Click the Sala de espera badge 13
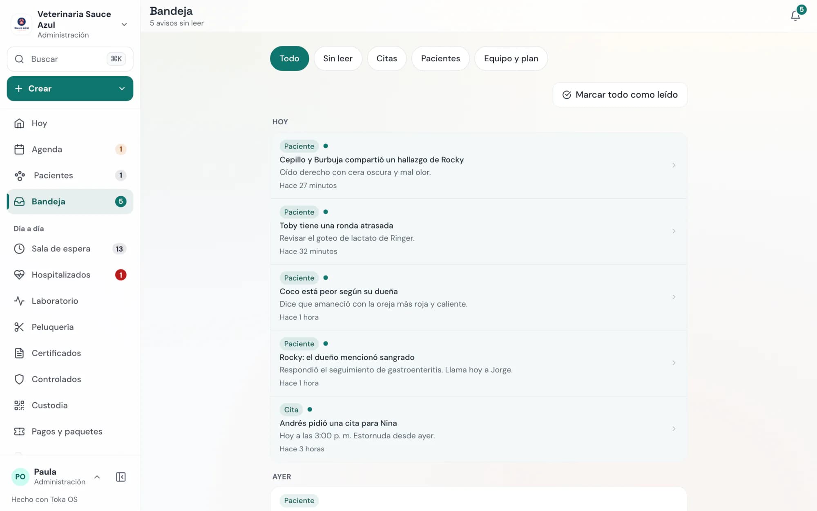Image resolution: width=817 pixels, height=511 pixels. pyautogui.click(x=119, y=249)
